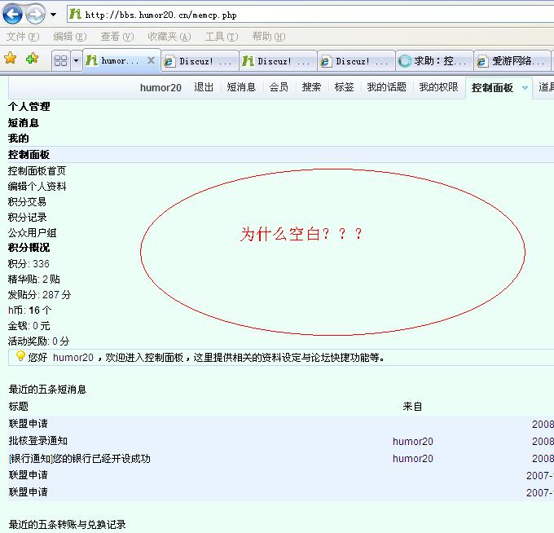The height and width of the screenshot is (533, 554).
Task: Open 公众用户组 in the sidebar
Action: click(32, 233)
